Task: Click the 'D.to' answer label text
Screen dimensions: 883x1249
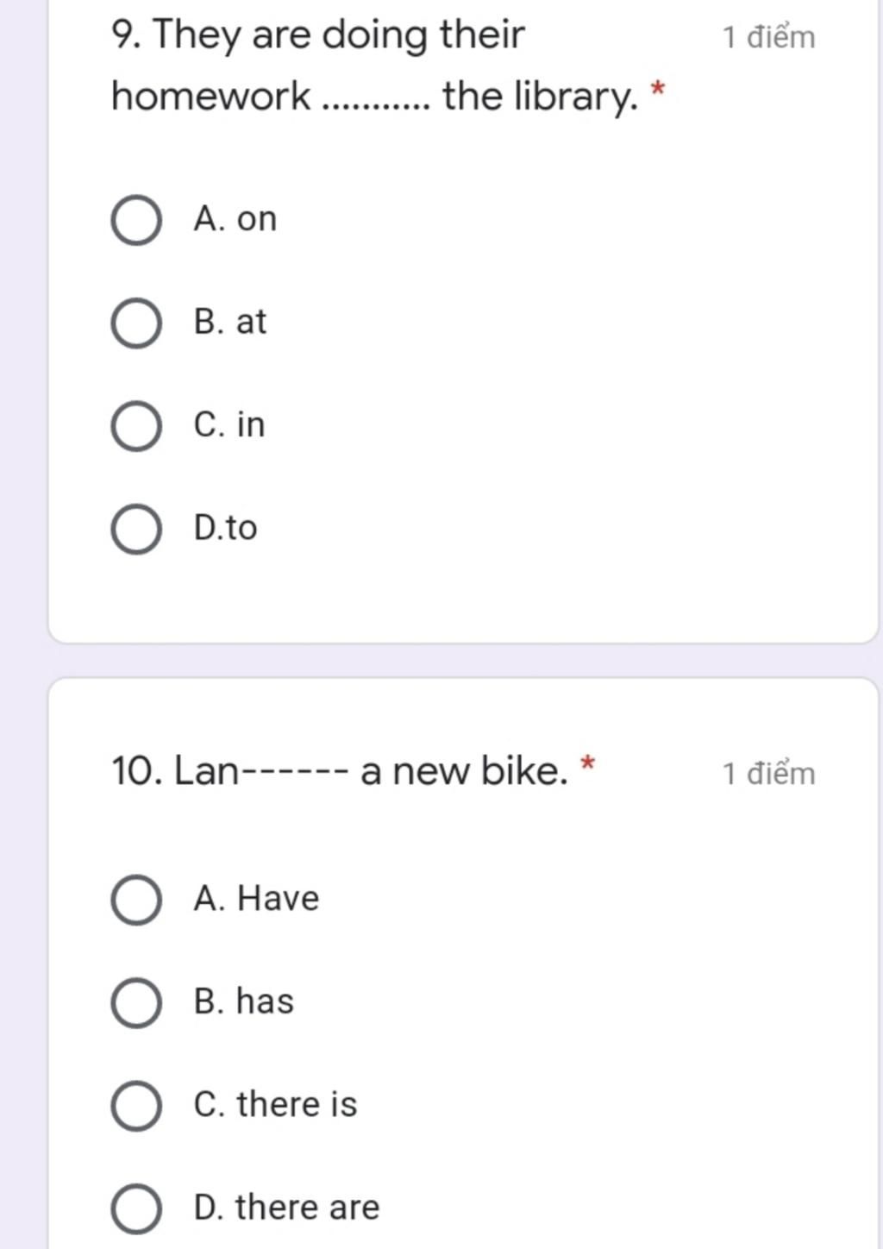Action: click(x=226, y=527)
